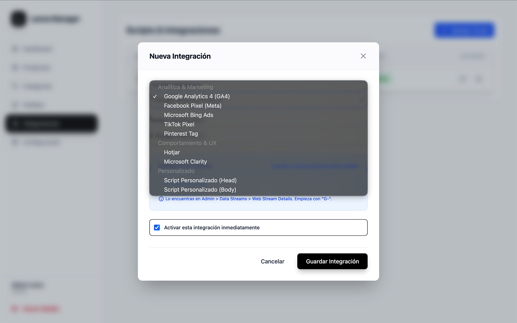Choose Facebook Pixel (Meta) from the list
Viewport: 517px width, 323px height.
point(193,106)
